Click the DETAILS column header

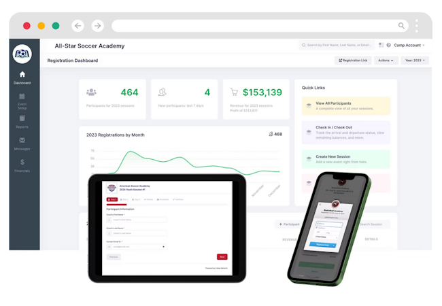click(371, 239)
